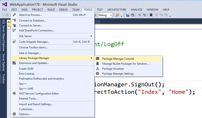This screenshot has height=118, width=202.
Task: Open the HELP menu
Action: (166, 10)
